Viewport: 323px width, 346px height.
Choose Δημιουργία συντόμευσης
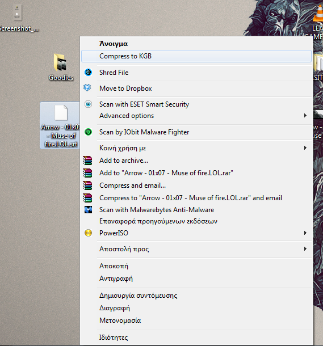[196, 296]
